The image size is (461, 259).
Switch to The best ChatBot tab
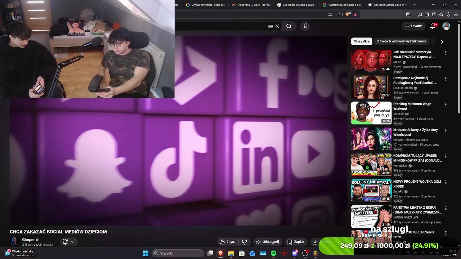point(387,5)
